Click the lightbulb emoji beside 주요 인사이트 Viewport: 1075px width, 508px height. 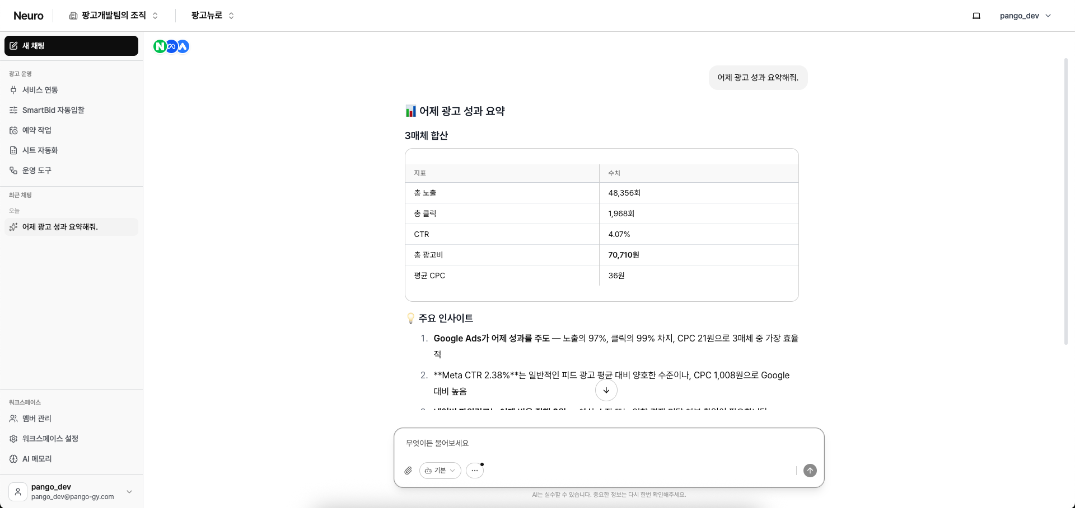410,318
